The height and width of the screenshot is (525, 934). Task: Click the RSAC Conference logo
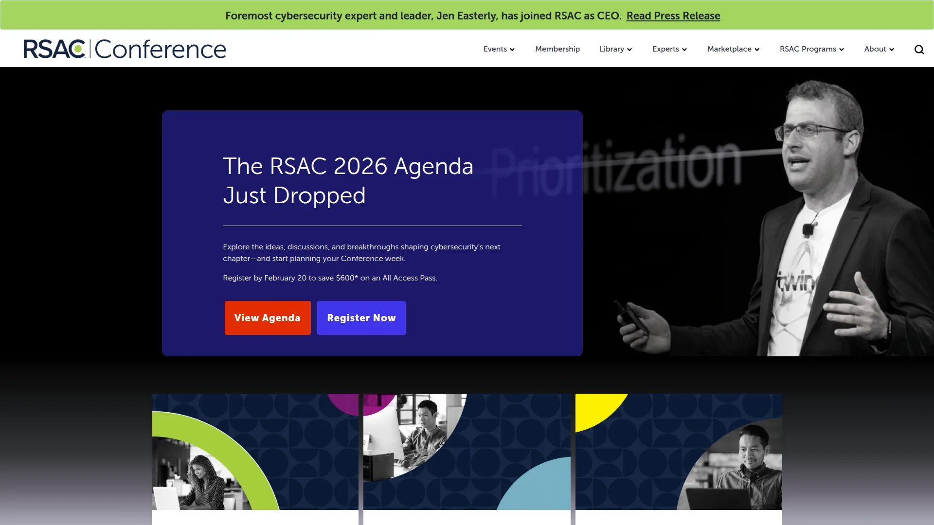click(125, 49)
